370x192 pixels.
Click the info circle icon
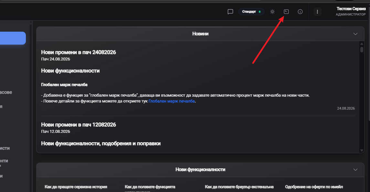[300, 12]
